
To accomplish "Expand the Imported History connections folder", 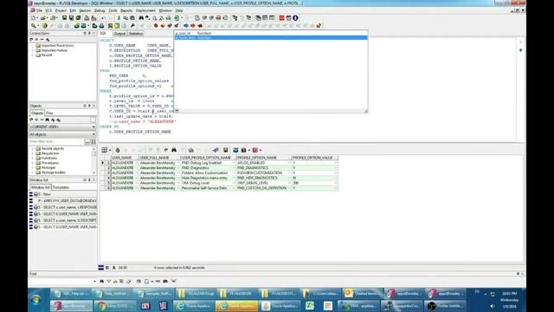I will 33,50.
